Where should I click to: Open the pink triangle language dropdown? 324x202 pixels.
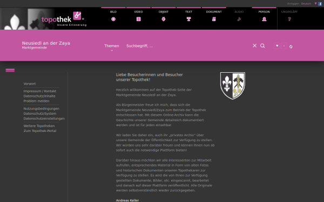click(x=315, y=4)
